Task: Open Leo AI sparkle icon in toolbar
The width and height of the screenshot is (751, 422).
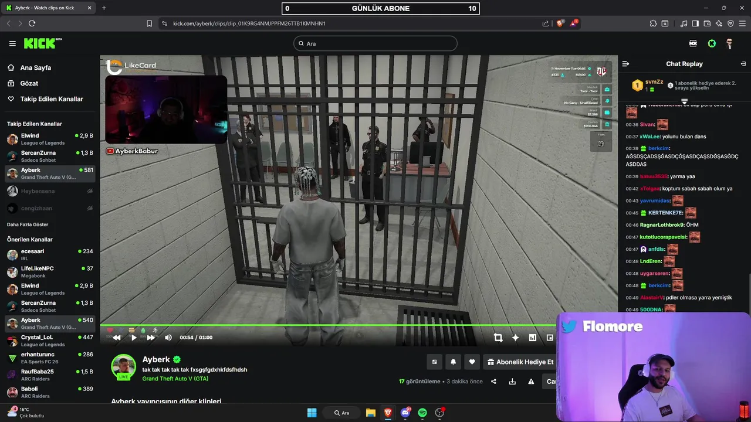Action: pyautogui.click(x=719, y=23)
